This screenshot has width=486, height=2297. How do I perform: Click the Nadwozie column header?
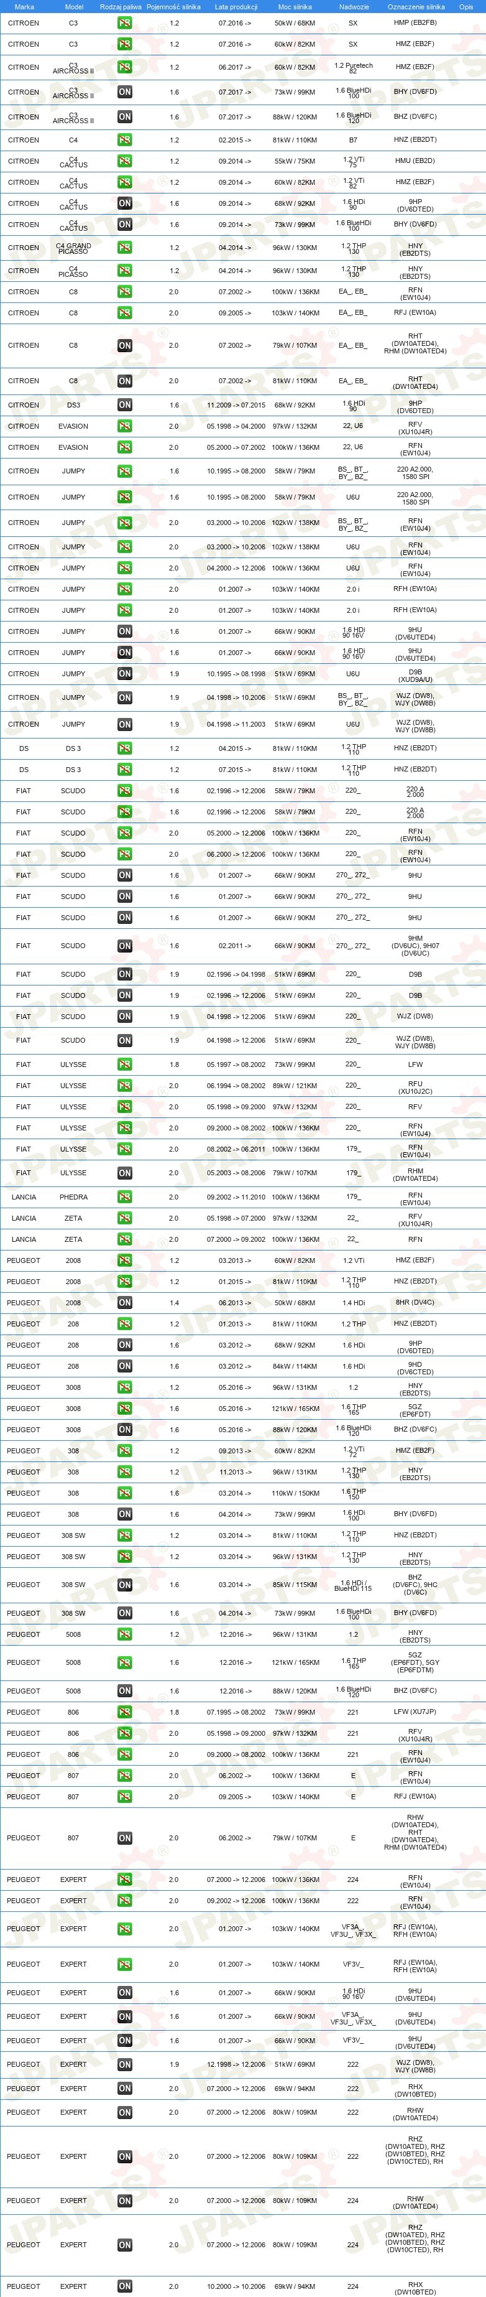pos(354,6)
